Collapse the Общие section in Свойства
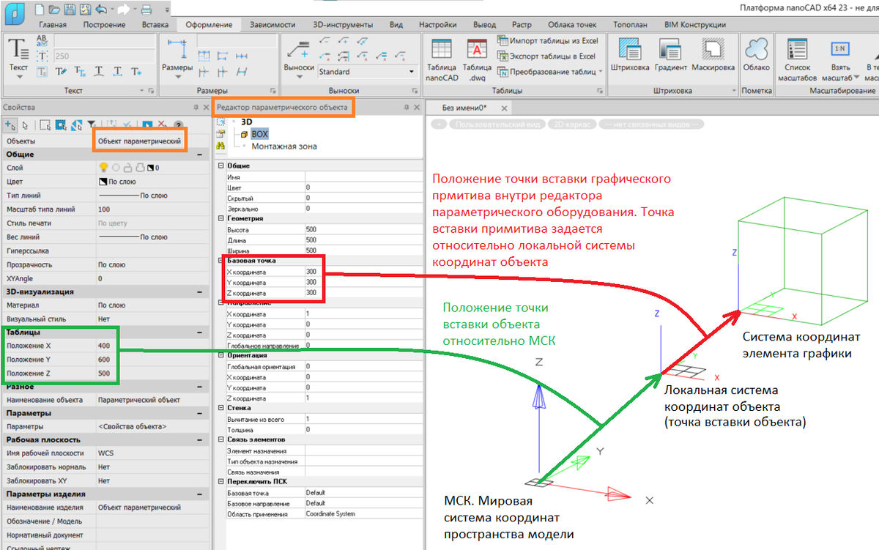Image resolution: width=879 pixels, height=550 pixels. tap(200, 155)
